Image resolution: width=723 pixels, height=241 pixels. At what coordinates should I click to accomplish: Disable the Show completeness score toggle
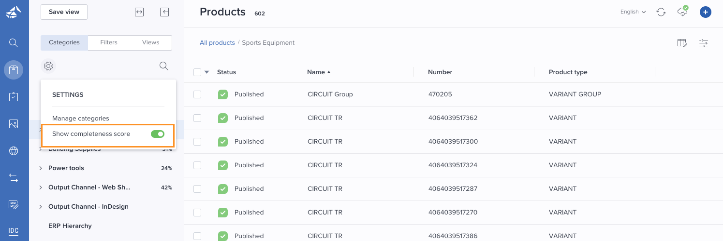158,134
